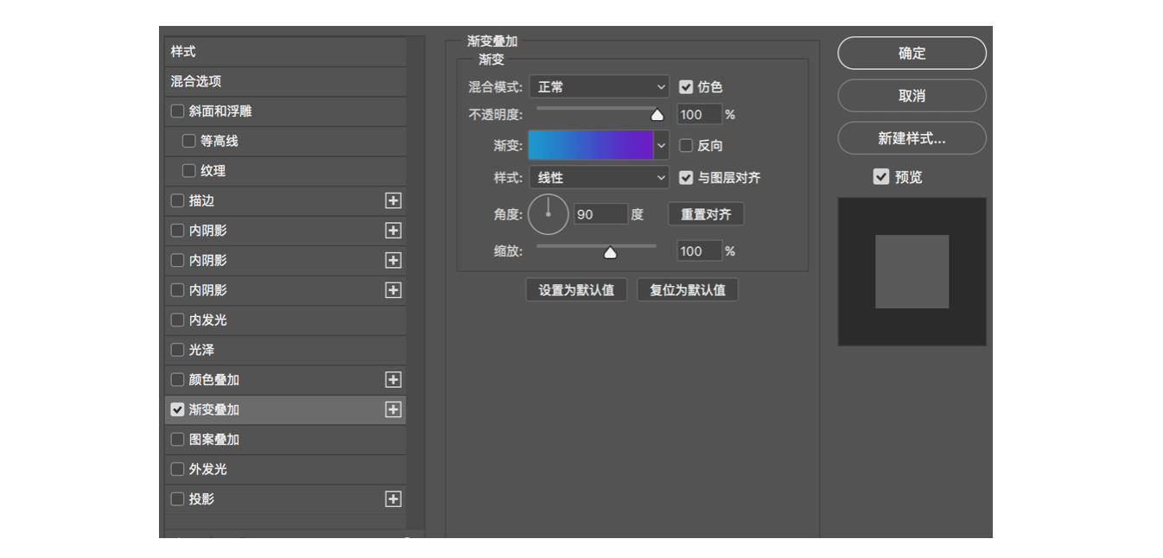Click the angle dial for 角度

point(548,214)
